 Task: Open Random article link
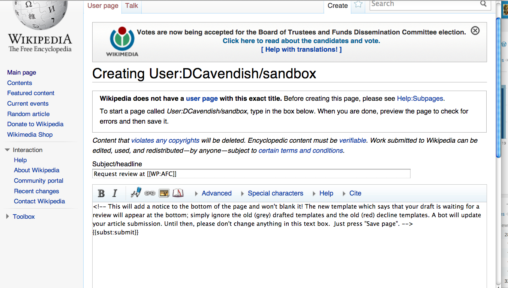[28, 114]
